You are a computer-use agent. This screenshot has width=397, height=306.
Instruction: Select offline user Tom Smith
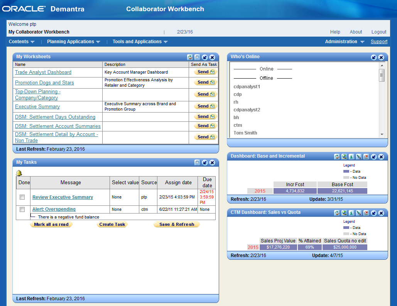pos(245,133)
